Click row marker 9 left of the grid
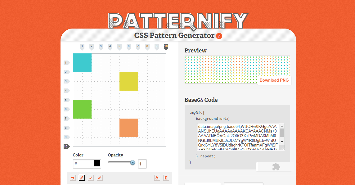355x185 pixels. (66, 137)
